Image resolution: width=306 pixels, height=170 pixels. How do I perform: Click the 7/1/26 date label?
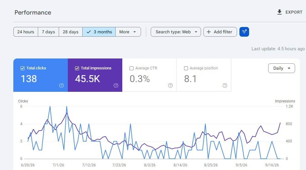(x=58, y=165)
